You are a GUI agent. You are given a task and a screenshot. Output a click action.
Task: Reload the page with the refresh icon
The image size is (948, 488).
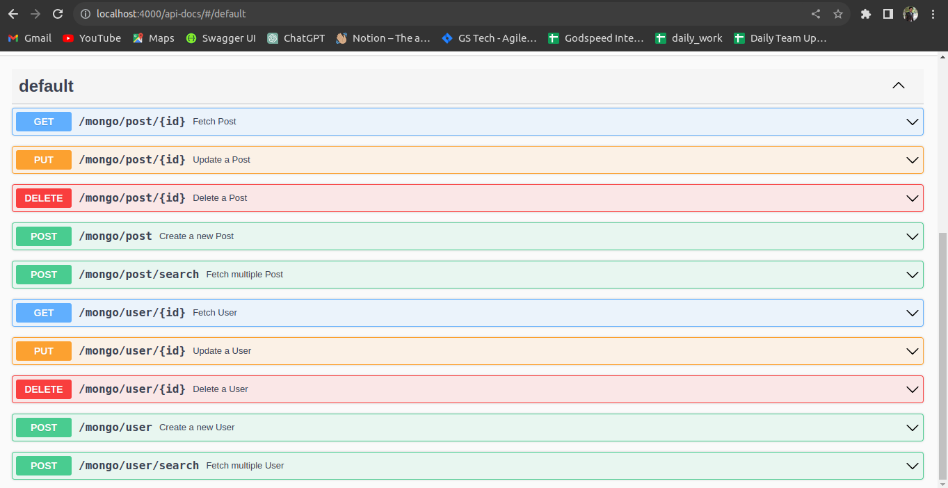click(58, 14)
